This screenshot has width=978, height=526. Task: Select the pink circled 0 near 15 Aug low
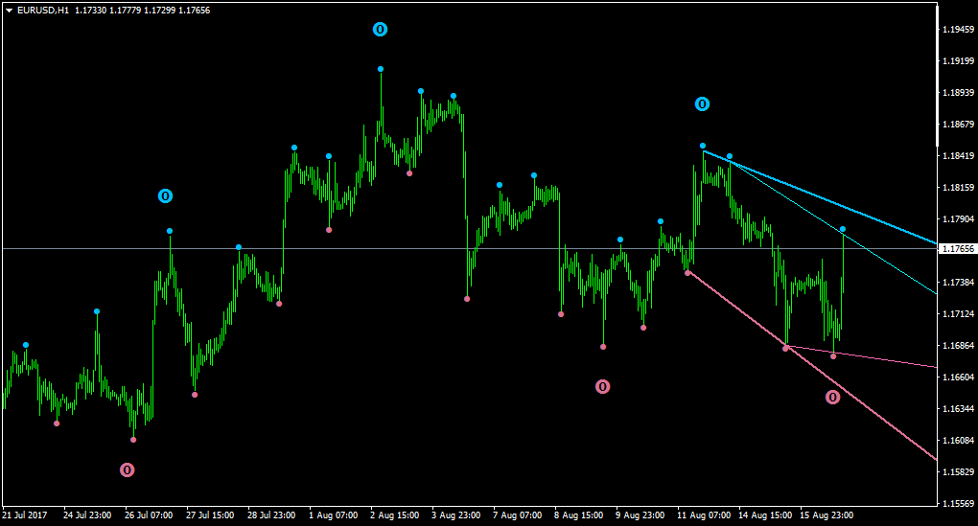pos(832,397)
